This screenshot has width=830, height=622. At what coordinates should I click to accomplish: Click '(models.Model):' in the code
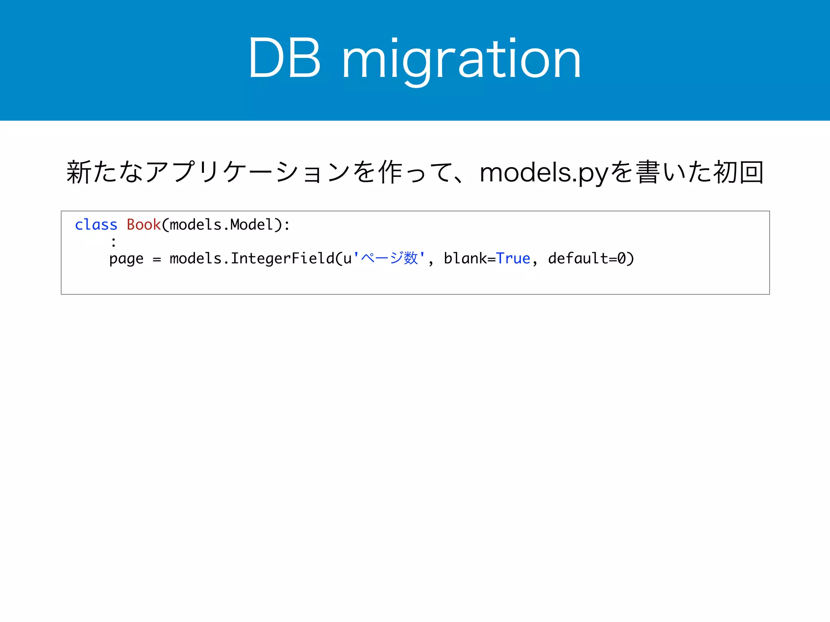tap(226, 225)
